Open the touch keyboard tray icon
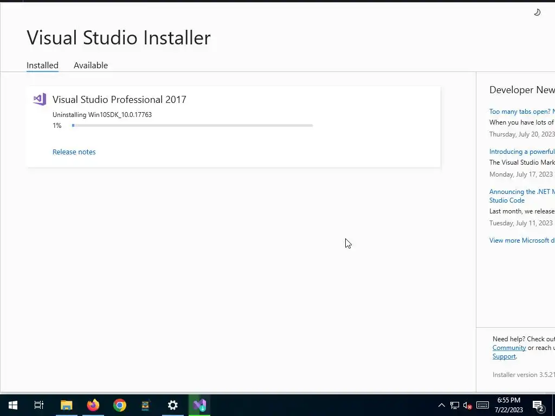The height and width of the screenshot is (416, 555). (x=482, y=405)
